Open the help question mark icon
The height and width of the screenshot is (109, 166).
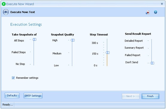(156, 12)
